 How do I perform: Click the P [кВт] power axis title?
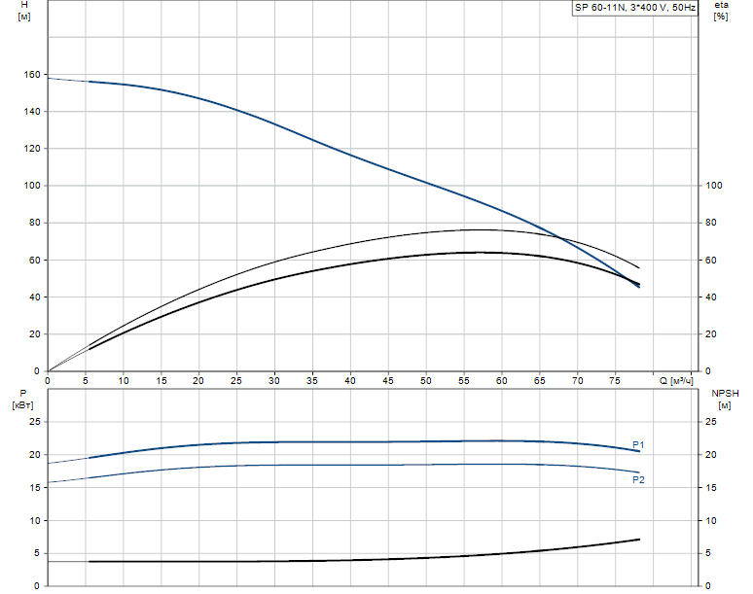coord(23,400)
